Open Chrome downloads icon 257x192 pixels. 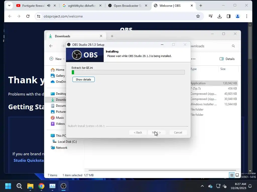[x=220, y=16]
